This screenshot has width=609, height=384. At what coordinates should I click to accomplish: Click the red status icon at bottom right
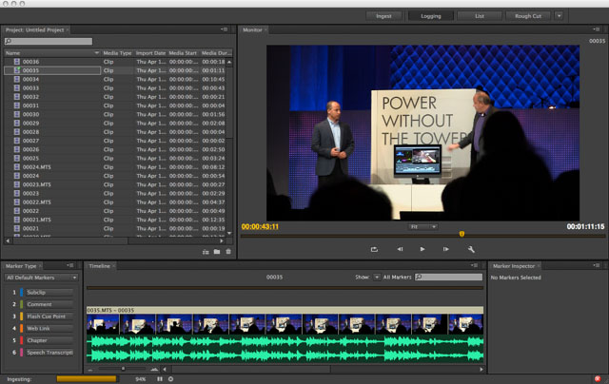pyautogui.click(x=597, y=378)
